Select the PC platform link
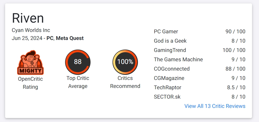Screen dimensions: 259x122 (x=50, y=38)
